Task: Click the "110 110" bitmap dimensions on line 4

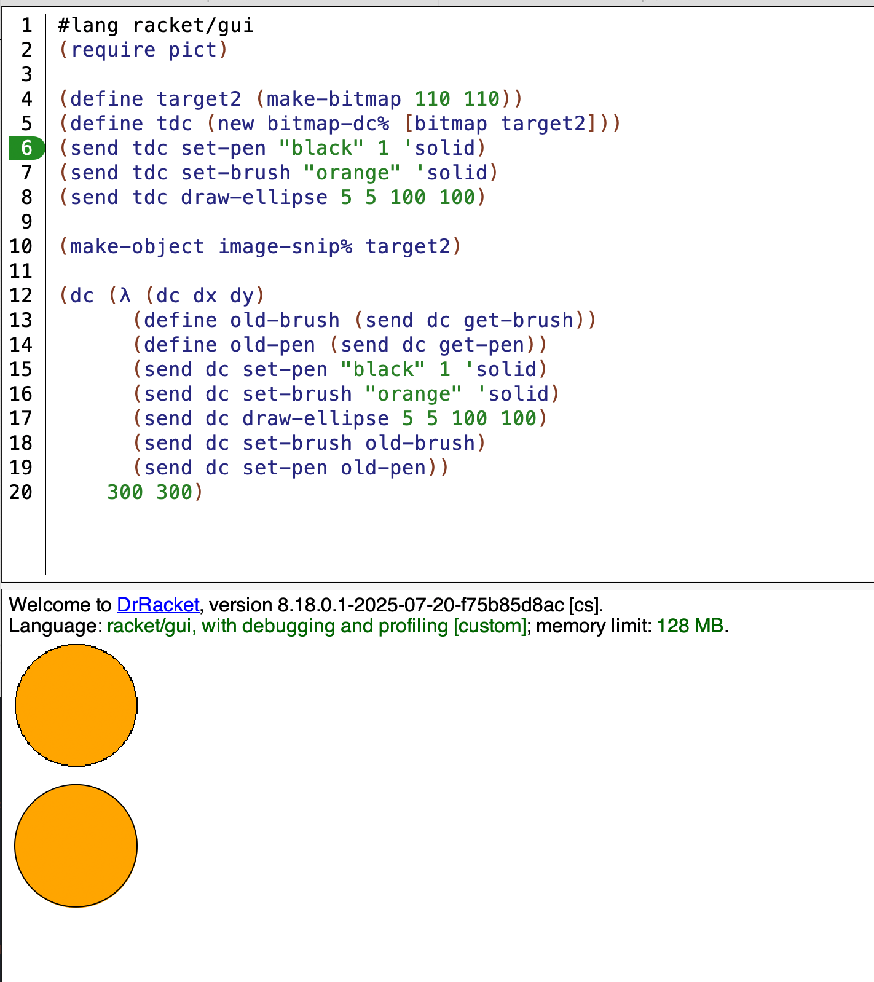Action: [x=457, y=99]
